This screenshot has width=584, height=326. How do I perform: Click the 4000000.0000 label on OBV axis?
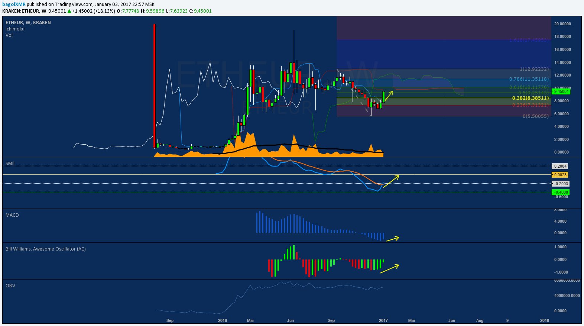click(x=567, y=296)
